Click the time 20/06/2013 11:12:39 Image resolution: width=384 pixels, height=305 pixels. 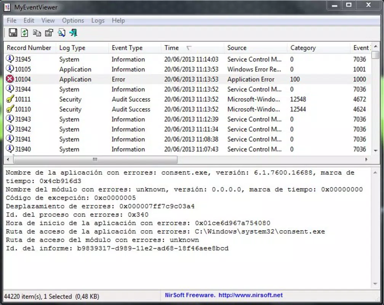click(x=191, y=119)
